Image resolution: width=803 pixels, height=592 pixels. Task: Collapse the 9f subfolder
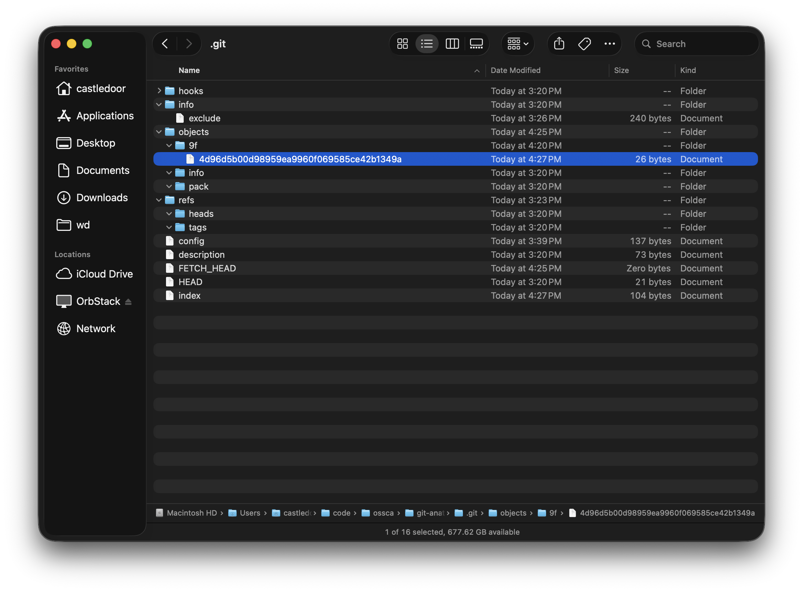(x=169, y=146)
